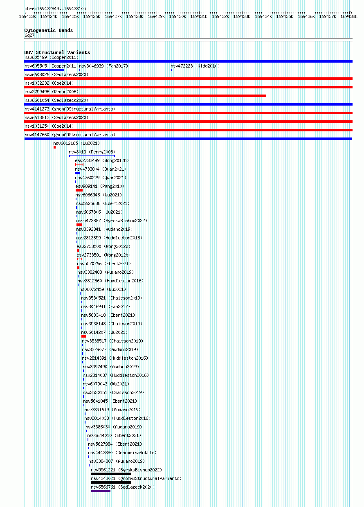Click the nsv472223 (Kidd2010) variant label

[195, 66]
